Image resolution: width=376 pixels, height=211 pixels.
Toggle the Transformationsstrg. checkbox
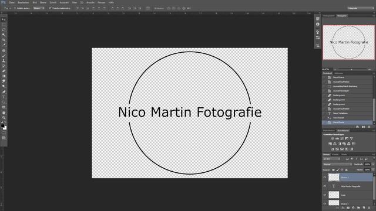click(x=50, y=8)
